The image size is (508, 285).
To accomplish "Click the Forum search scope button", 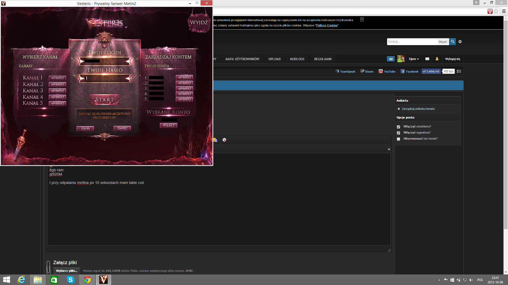I will pyautogui.click(x=443, y=42).
